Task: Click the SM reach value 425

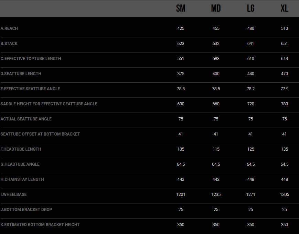Action: coord(181,28)
